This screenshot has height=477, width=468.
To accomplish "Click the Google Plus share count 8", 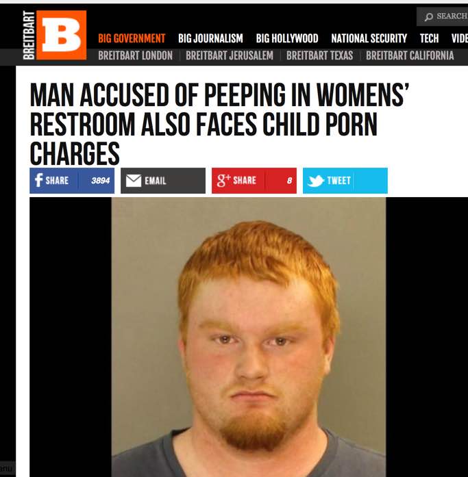I will point(289,181).
